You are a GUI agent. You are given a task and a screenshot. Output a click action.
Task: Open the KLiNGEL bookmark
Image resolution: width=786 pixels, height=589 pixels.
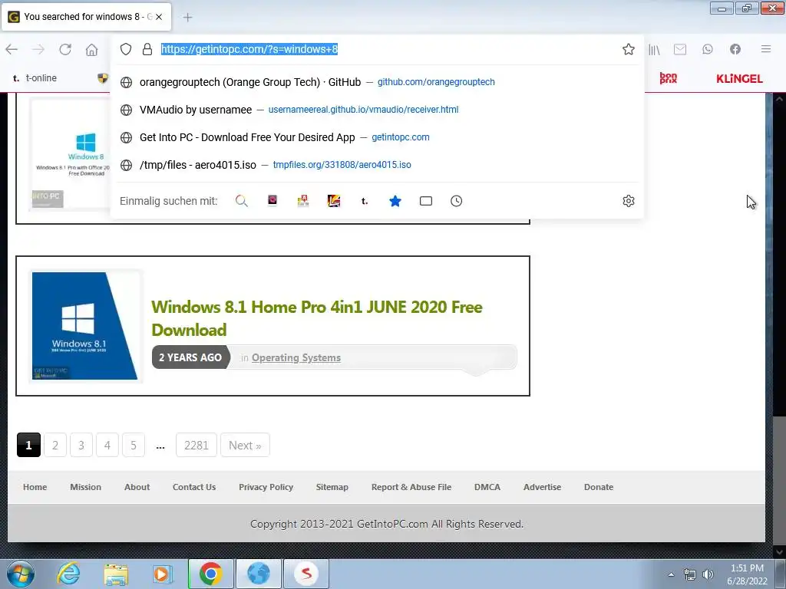[x=739, y=79]
